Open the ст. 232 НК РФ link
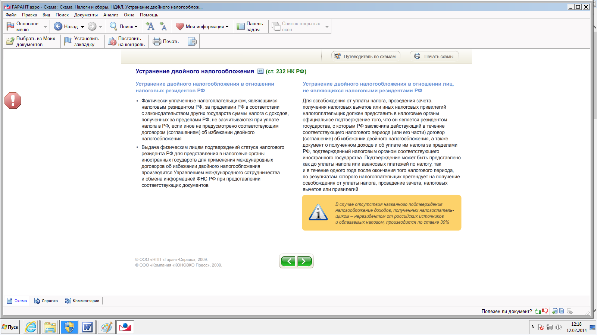The image size is (597, 335). coord(286,71)
